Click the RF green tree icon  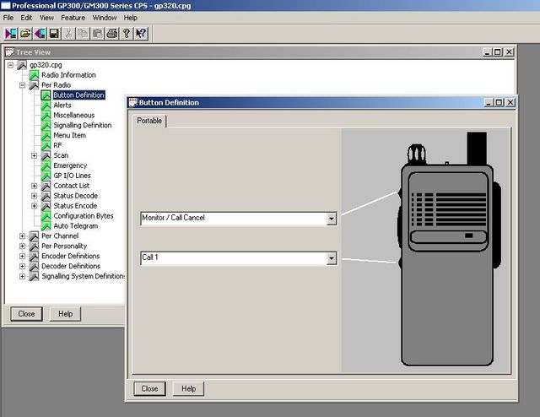[46, 145]
